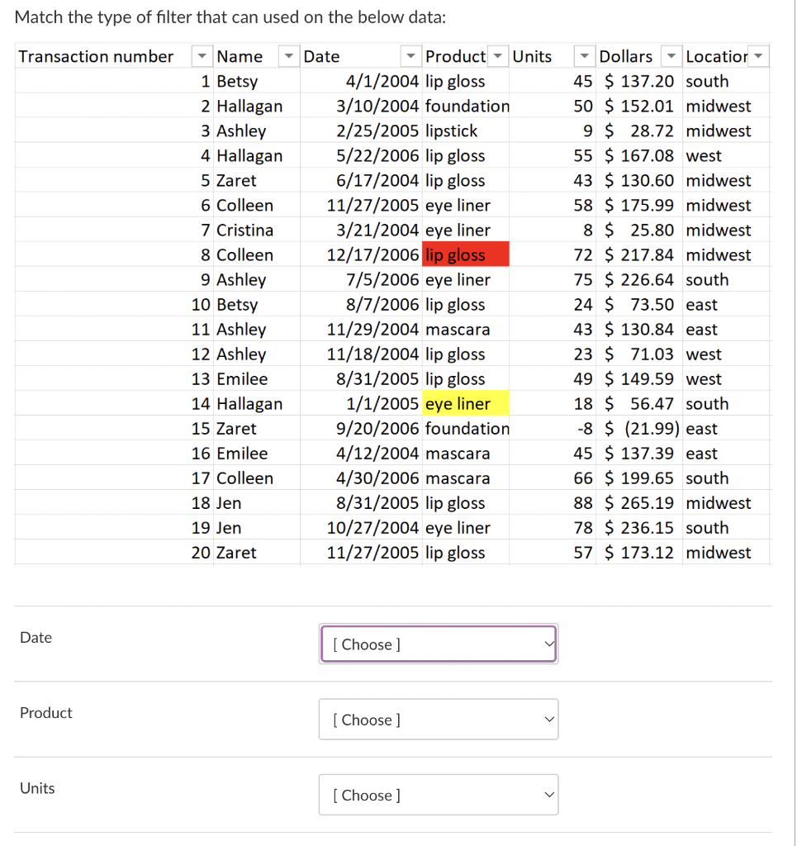The width and height of the screenshot is (802, 846).
Task: Open the Transaction number filter arrow
Action: [x=202, y=56]
